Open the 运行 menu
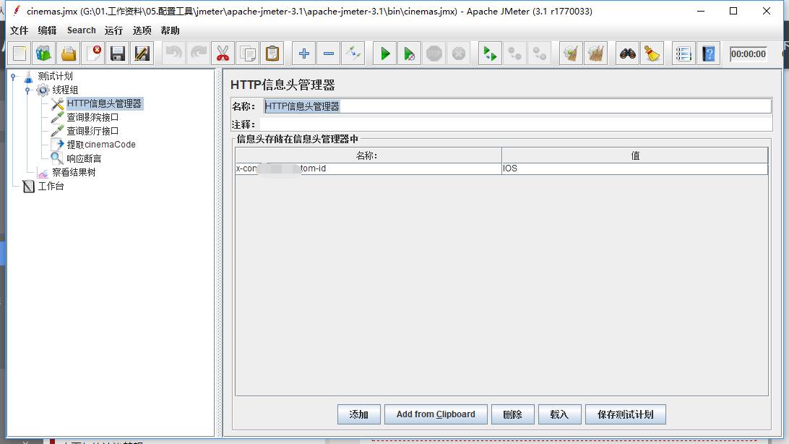The image size is (789, 444). 113,30
